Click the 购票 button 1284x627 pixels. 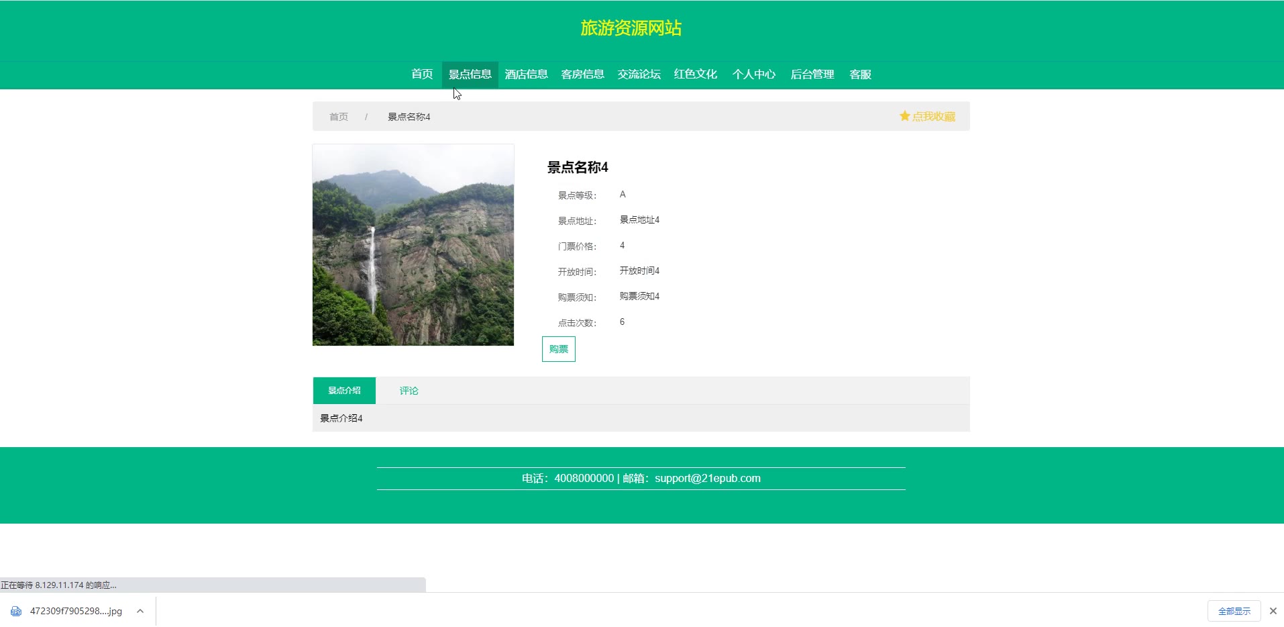tap(559, 349)
